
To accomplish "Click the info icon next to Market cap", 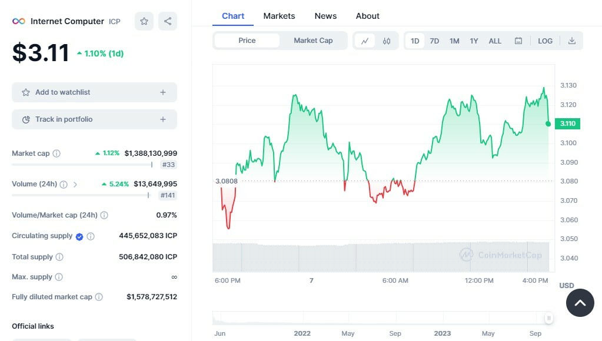I will coord(56,153).
